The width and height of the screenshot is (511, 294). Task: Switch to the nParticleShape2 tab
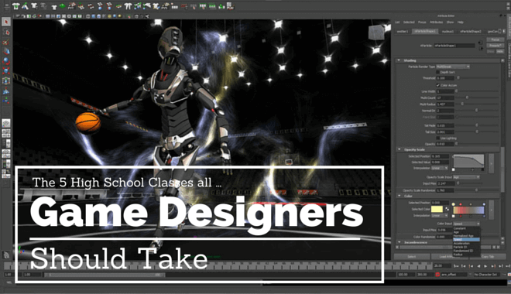point(470,31)
